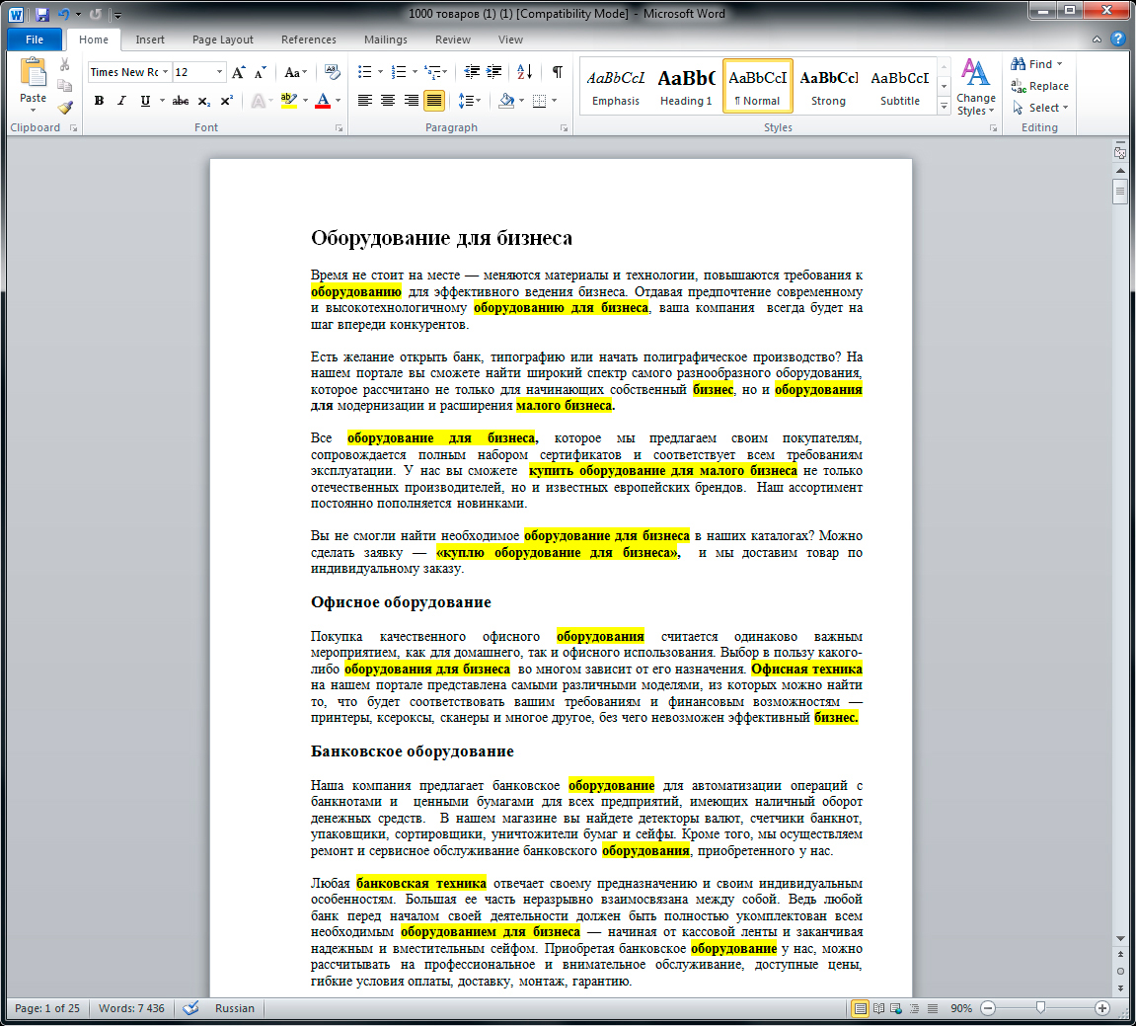1136x1026 pixels.
Task: Switch to Full Screen Reading view
Action: pos(878,1008)
